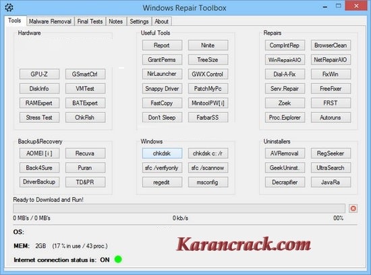Click the download progress bar
The width and height of the screenshot is (371, 275).
(x=179, y=208)
